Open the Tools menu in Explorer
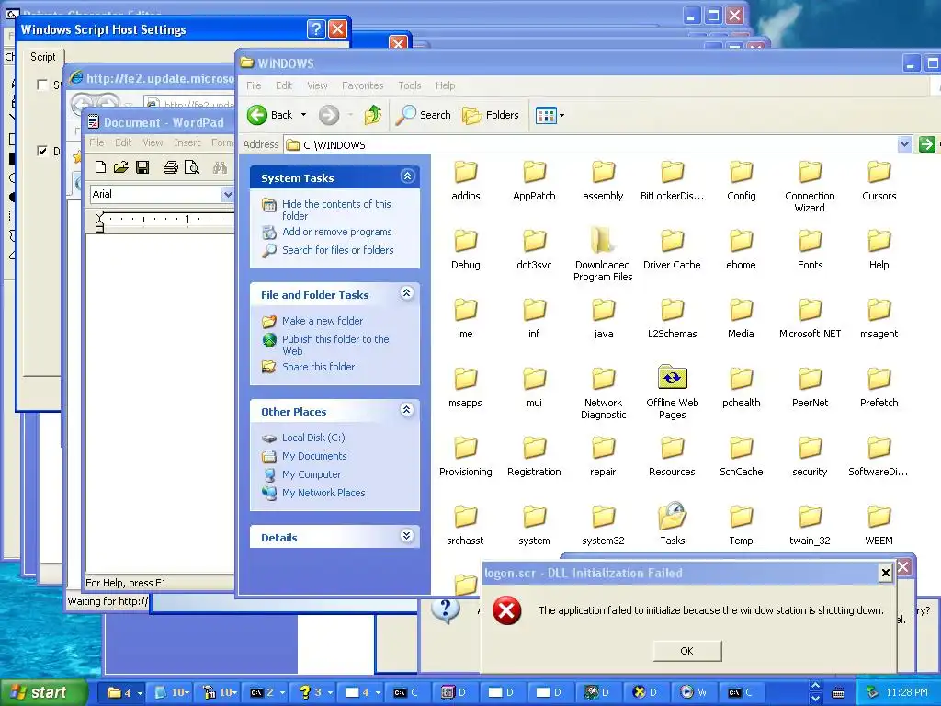 click(x=409, y=85)
